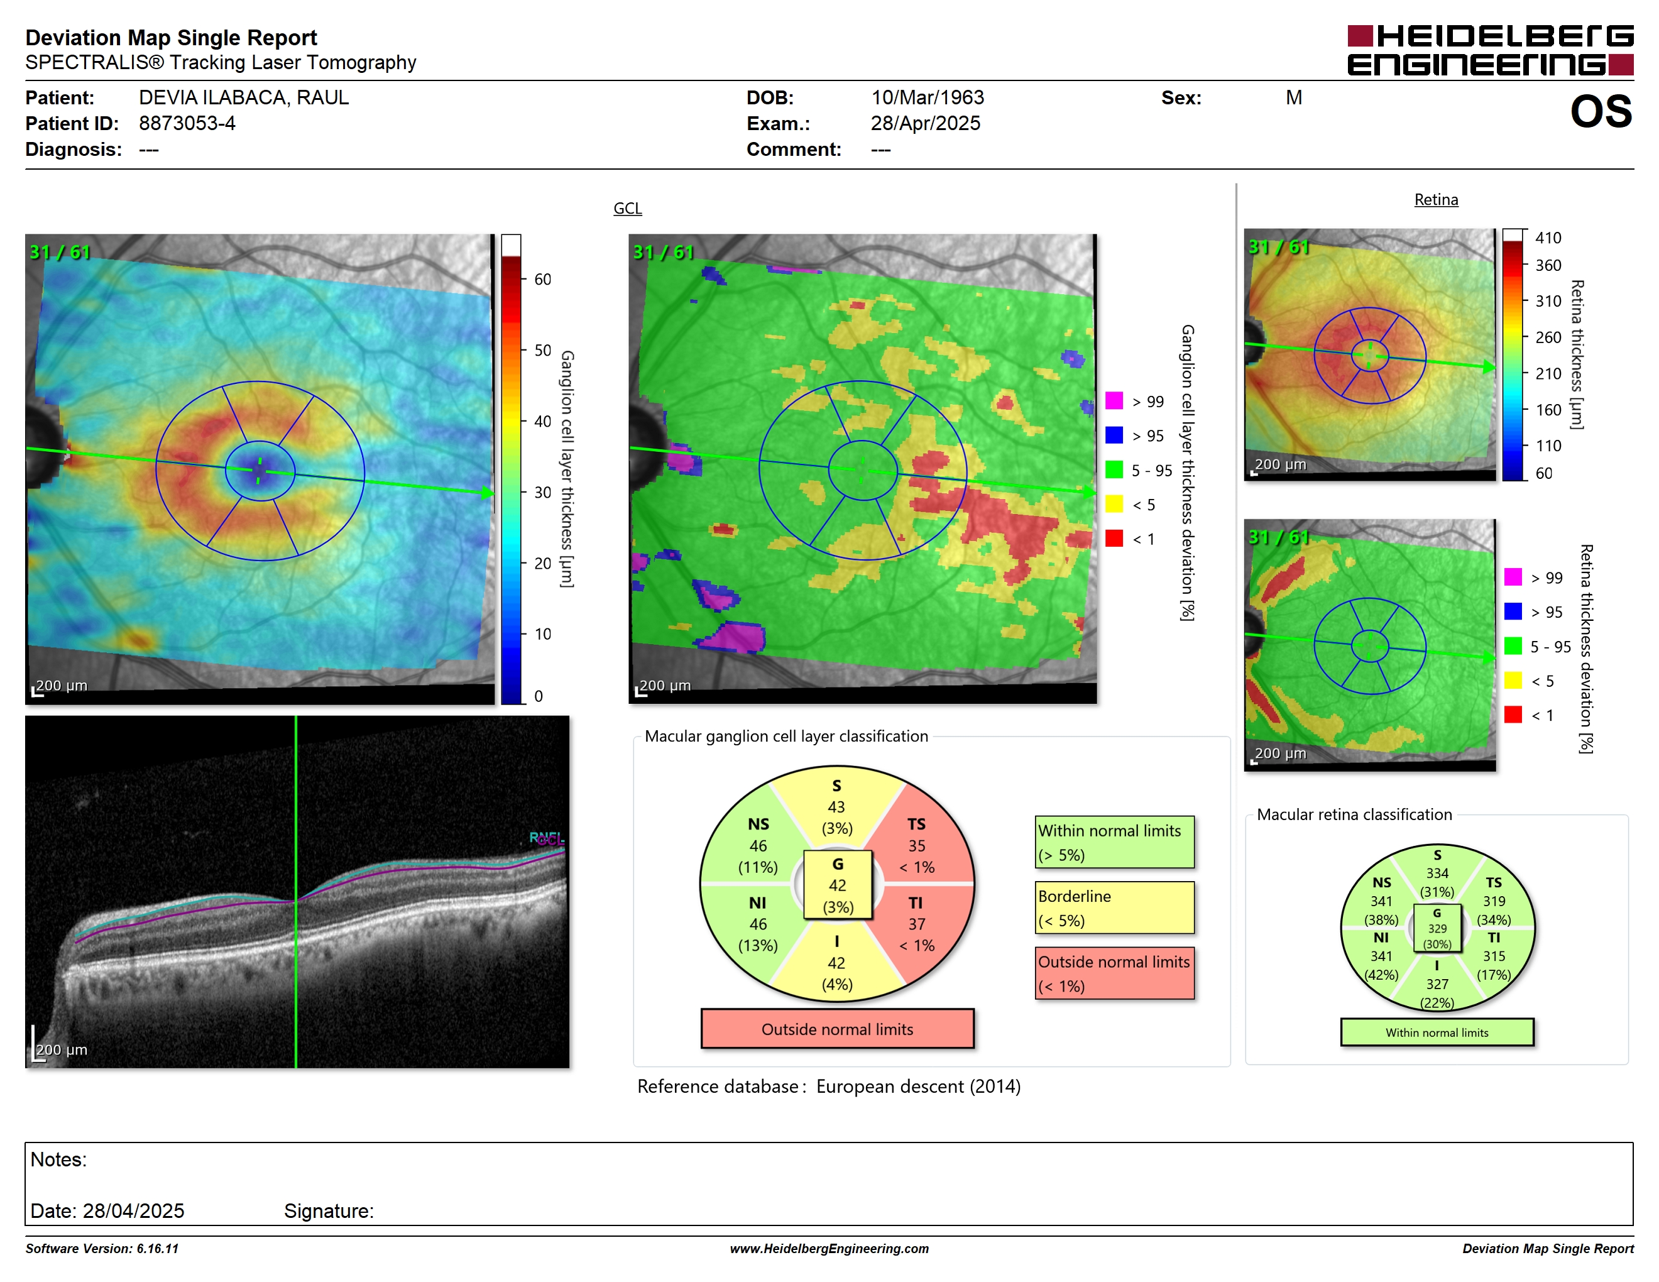The height and width of the screenshot is (1282, 1659).
Task: Click Retina legend magenta > 99 swatch
Action: pos(1513,576)
